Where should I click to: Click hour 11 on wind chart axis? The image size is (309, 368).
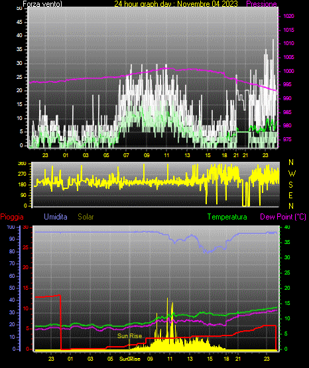point(166,155)
